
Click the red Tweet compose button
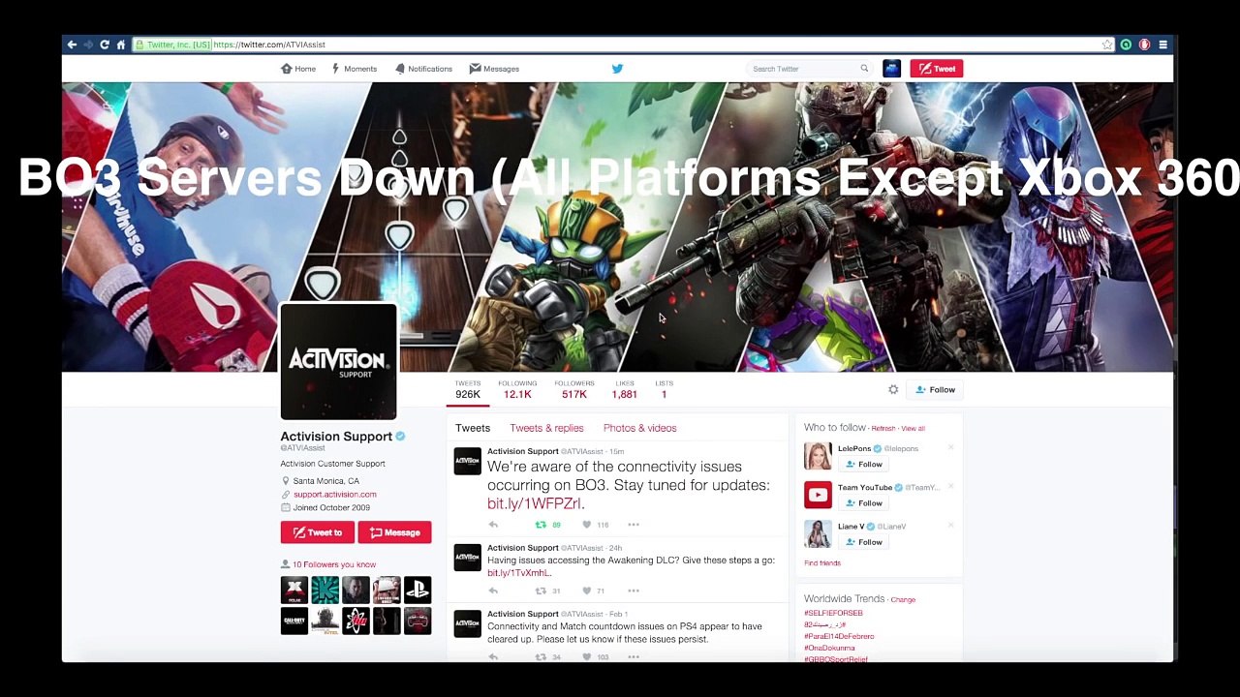tap(936, 69)
